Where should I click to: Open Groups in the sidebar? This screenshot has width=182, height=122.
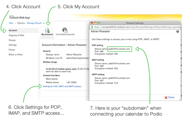(12, 40)
